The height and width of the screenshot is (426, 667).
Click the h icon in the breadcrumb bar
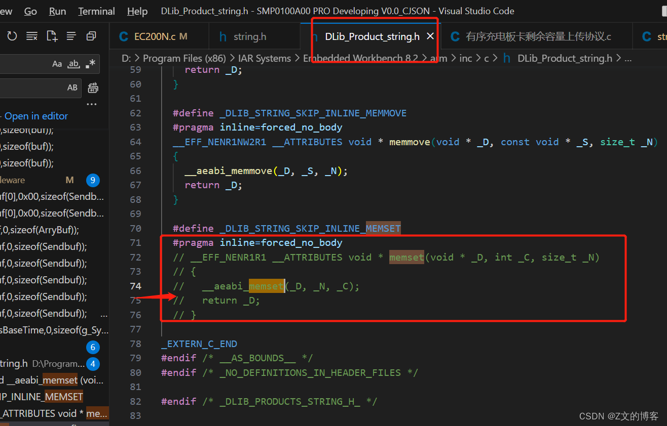506,58
